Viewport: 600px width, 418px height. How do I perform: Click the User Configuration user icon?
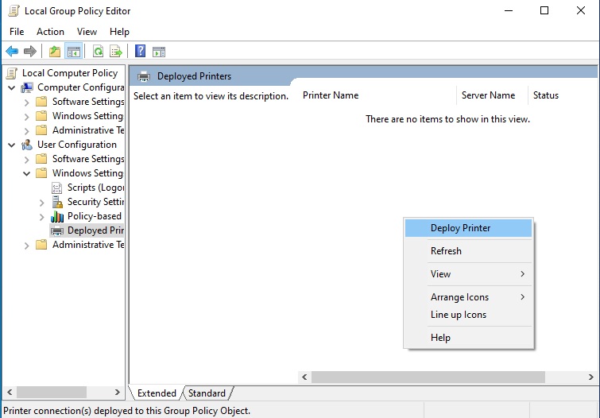[x=27, y=145]
